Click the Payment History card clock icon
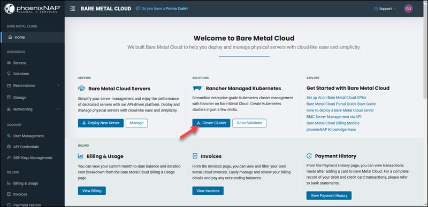Image resolution: width=428 pixels, height=207 pixels. point(309,156)
